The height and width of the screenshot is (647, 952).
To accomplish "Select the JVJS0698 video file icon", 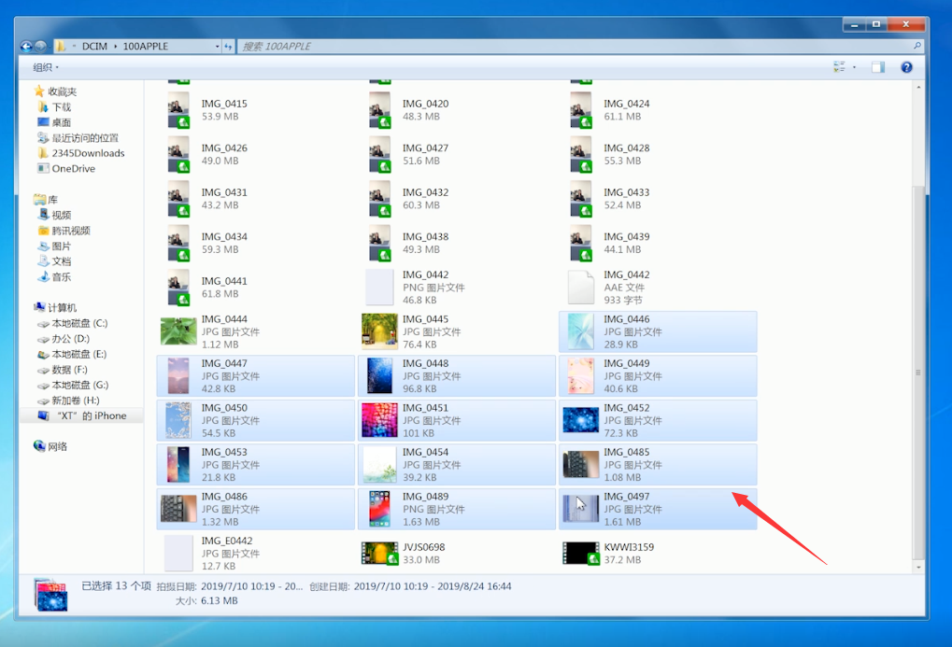I will (379, 553).
